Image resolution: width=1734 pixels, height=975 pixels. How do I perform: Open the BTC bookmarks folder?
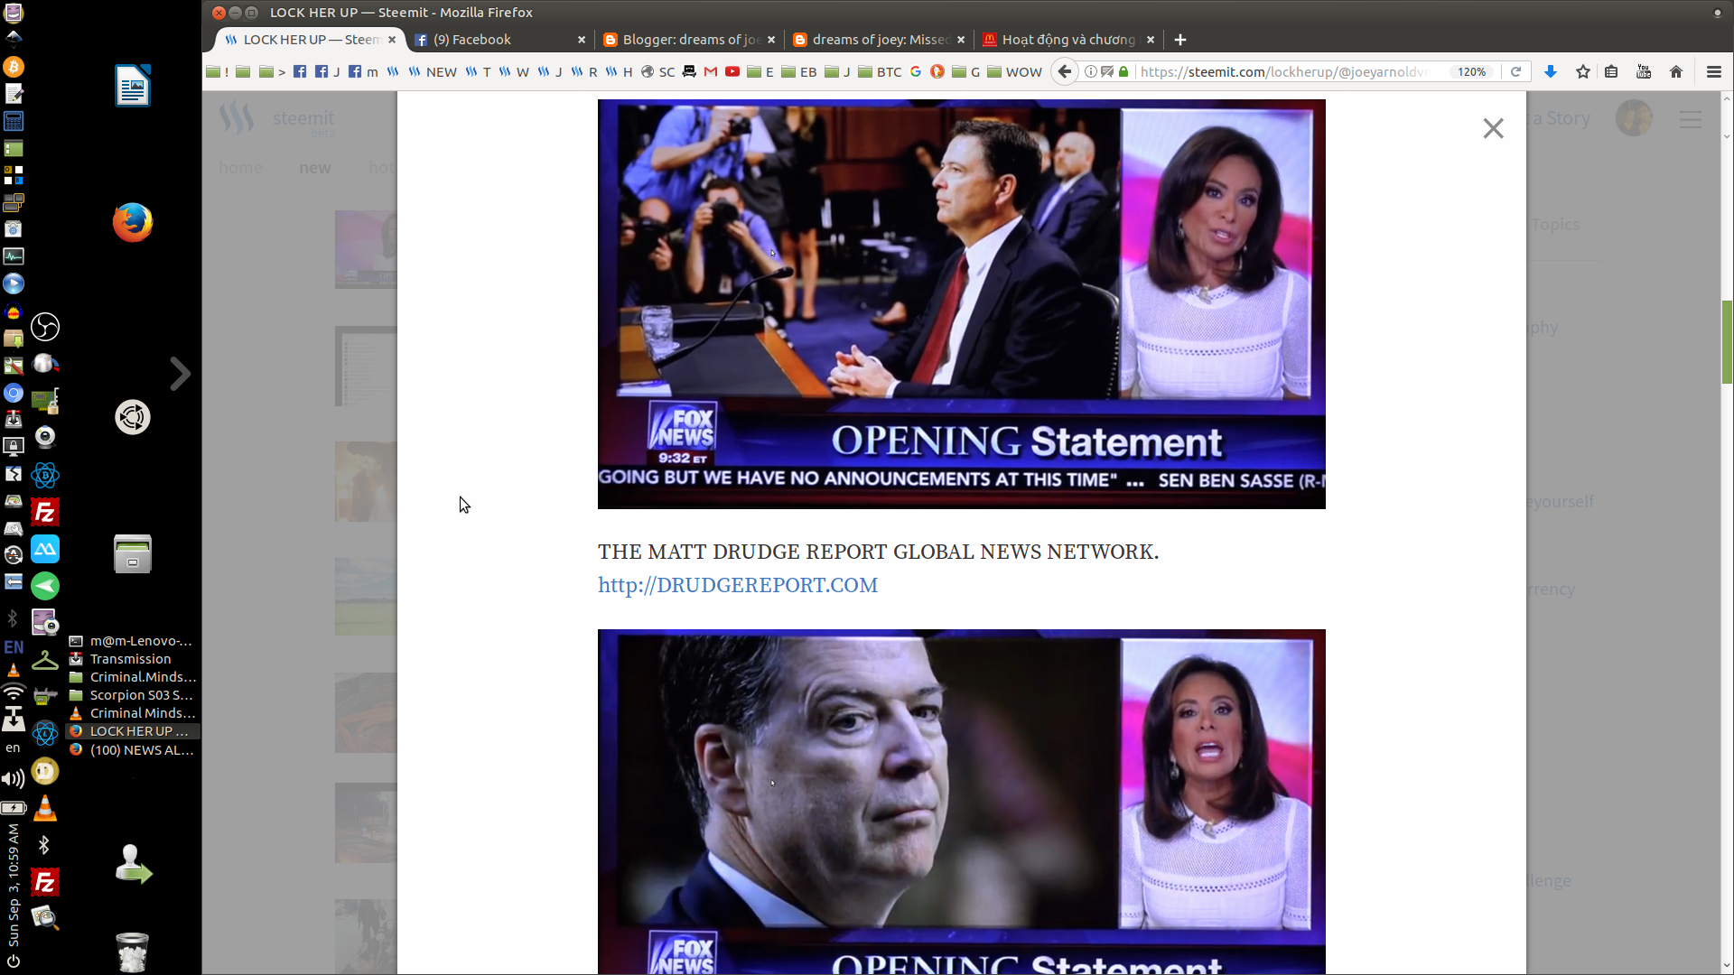click(x=880, y=71)
